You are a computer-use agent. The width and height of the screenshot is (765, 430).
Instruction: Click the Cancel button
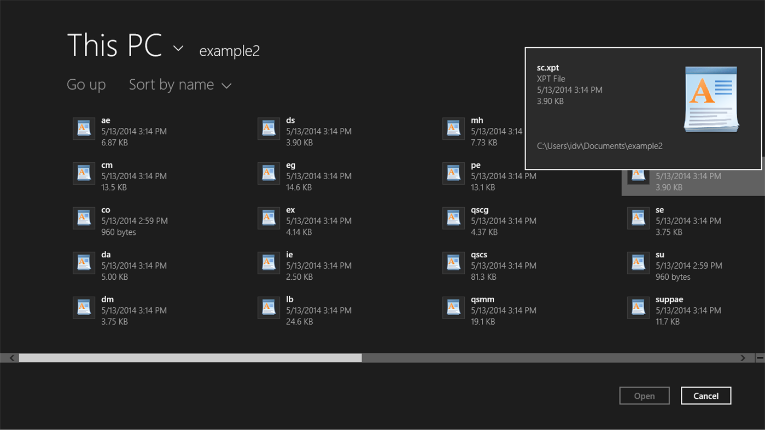705,396
